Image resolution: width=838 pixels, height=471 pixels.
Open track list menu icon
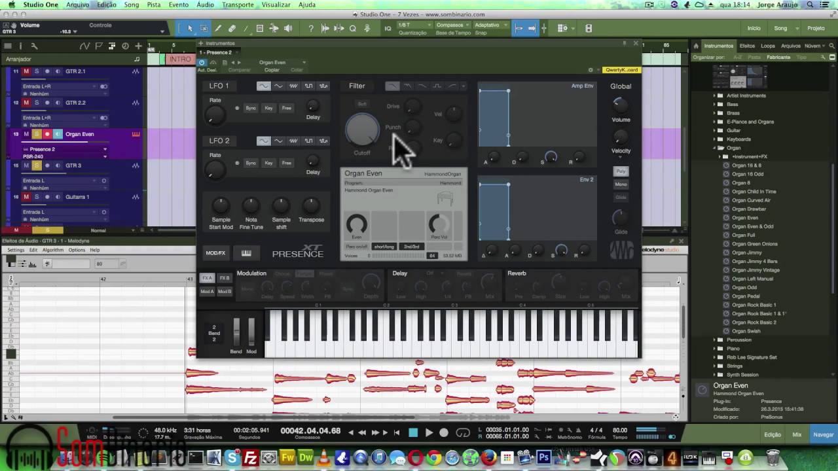point(7,46)
